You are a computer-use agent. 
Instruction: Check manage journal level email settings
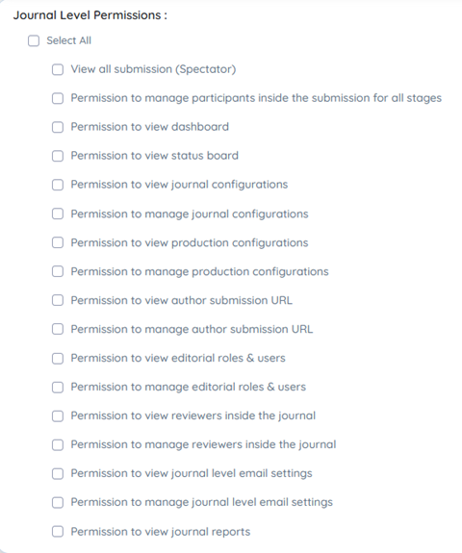point(58,503)
